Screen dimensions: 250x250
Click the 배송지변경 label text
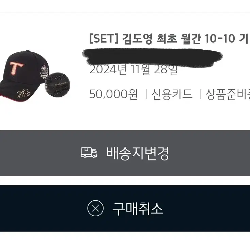[138, 153]
